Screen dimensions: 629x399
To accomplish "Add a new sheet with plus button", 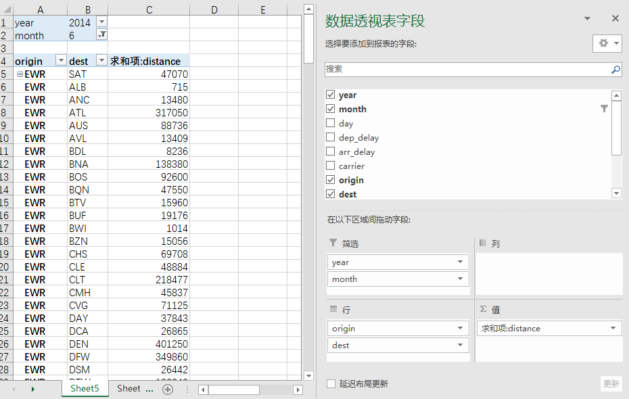I will coord(168,389).
